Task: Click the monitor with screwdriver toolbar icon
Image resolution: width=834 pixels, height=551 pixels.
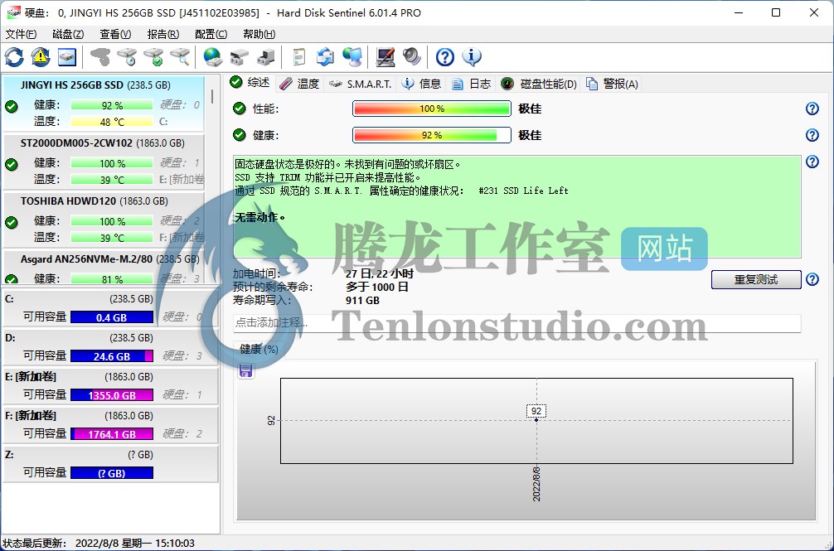Action: [x=385, y=57]
